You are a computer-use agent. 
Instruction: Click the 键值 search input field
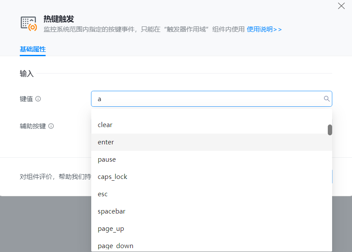(208, 99)
